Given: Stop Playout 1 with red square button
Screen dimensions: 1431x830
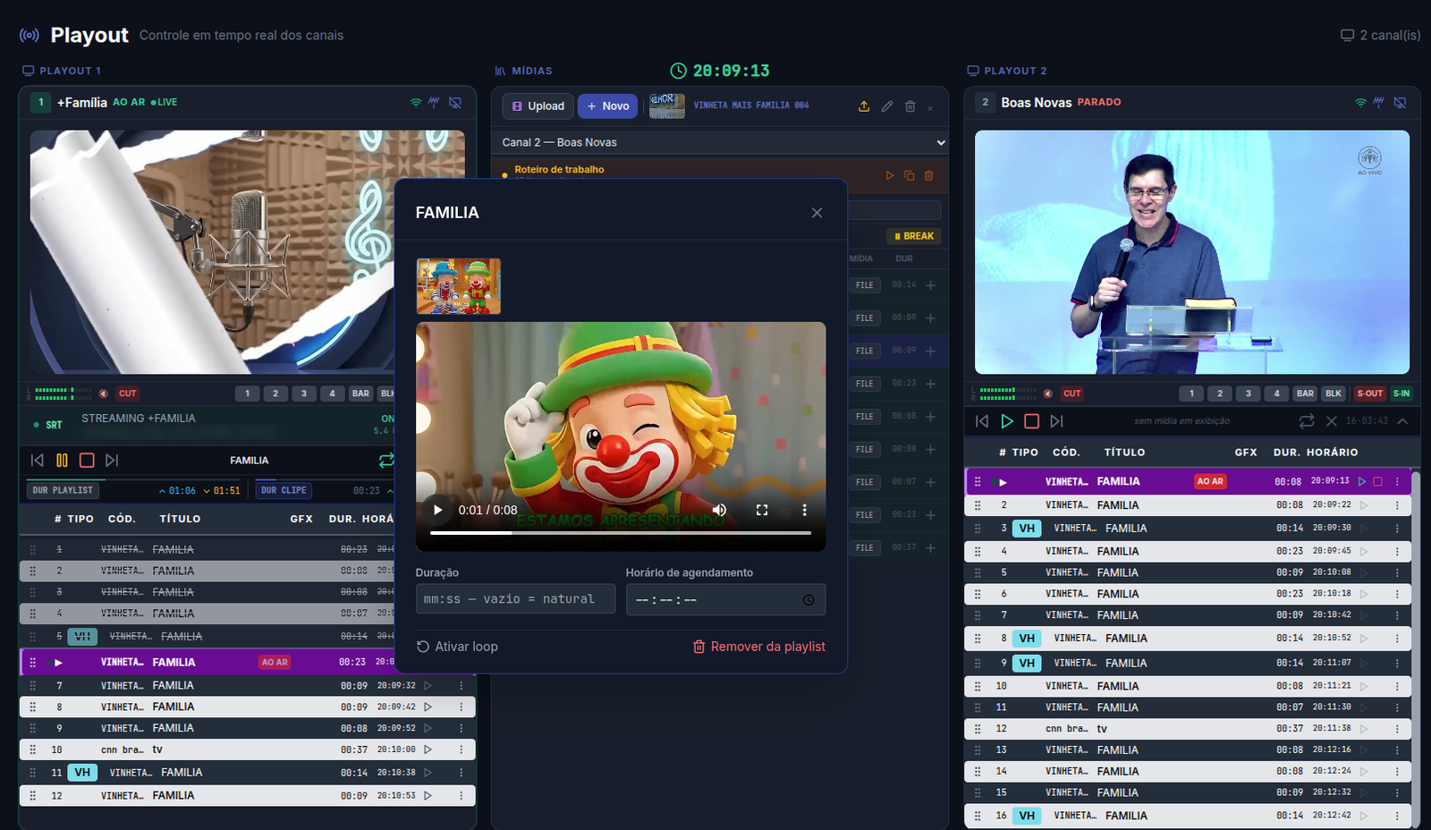Looking at the screenshot, I should [x=87, y=460].
